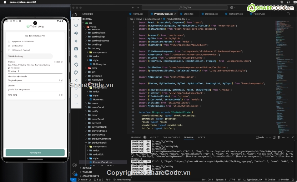Kill terminal with trash icon
The height and width of the screenshot is (182, 297).
[x=279, y=137]
